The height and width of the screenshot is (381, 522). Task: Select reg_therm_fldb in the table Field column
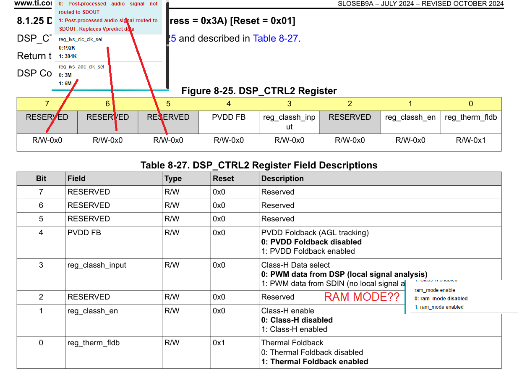(93, 343)
